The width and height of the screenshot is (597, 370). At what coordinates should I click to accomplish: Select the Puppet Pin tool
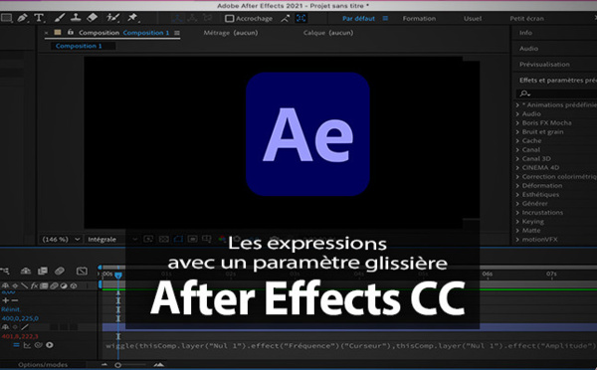click(132, 18)
